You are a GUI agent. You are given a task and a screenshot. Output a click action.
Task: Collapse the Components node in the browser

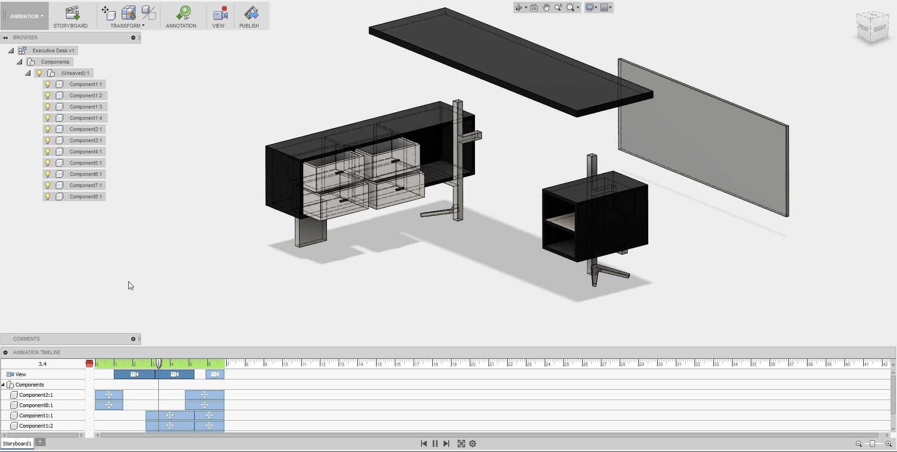click(x=19, y=61)
